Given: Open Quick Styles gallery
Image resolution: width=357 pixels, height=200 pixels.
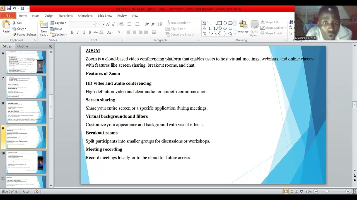Looking at the screenshot, I should tap(254, 29).
